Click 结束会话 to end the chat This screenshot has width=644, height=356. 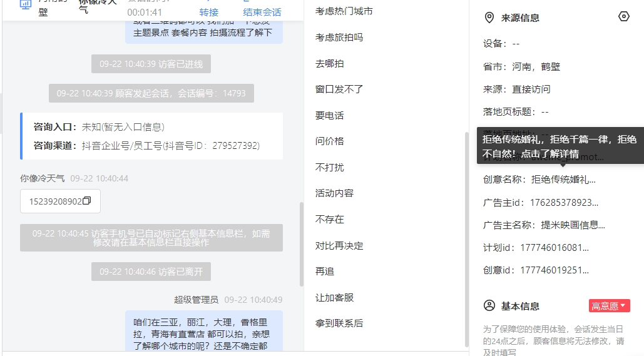coord(262,13)
